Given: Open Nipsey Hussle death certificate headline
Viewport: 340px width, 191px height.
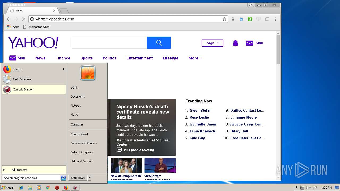Looking at the screenshot, I should coord(143,112).
